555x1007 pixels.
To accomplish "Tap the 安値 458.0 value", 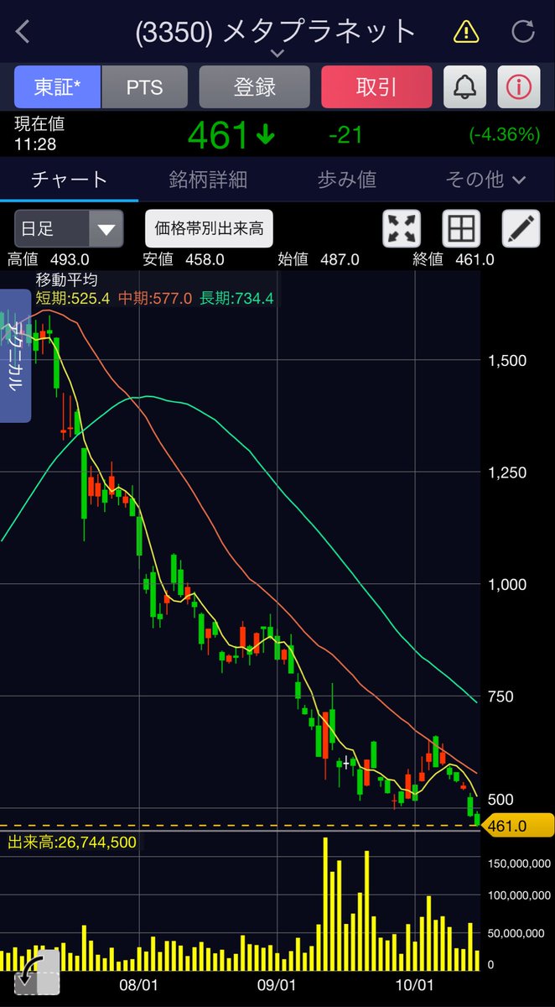I will tap(184, 259).
